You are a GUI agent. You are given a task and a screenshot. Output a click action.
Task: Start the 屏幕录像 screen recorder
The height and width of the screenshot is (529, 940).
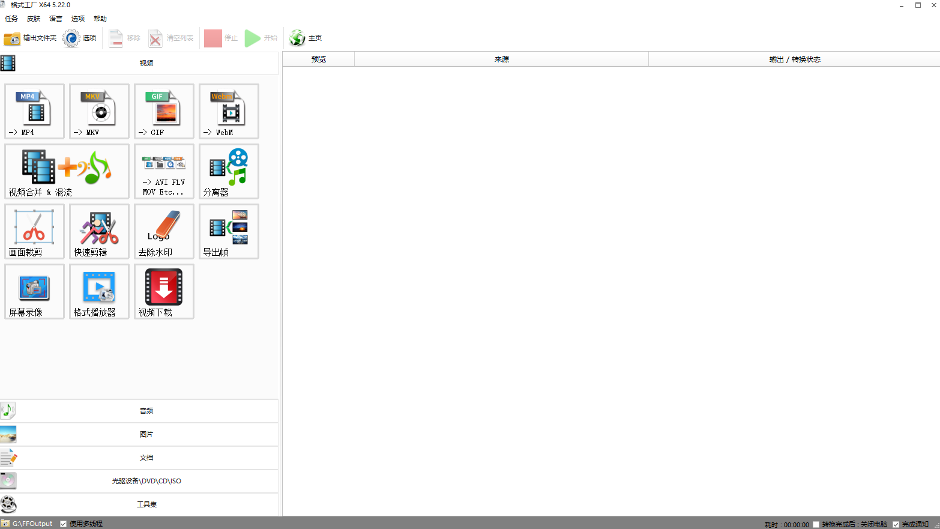point(34,292)
